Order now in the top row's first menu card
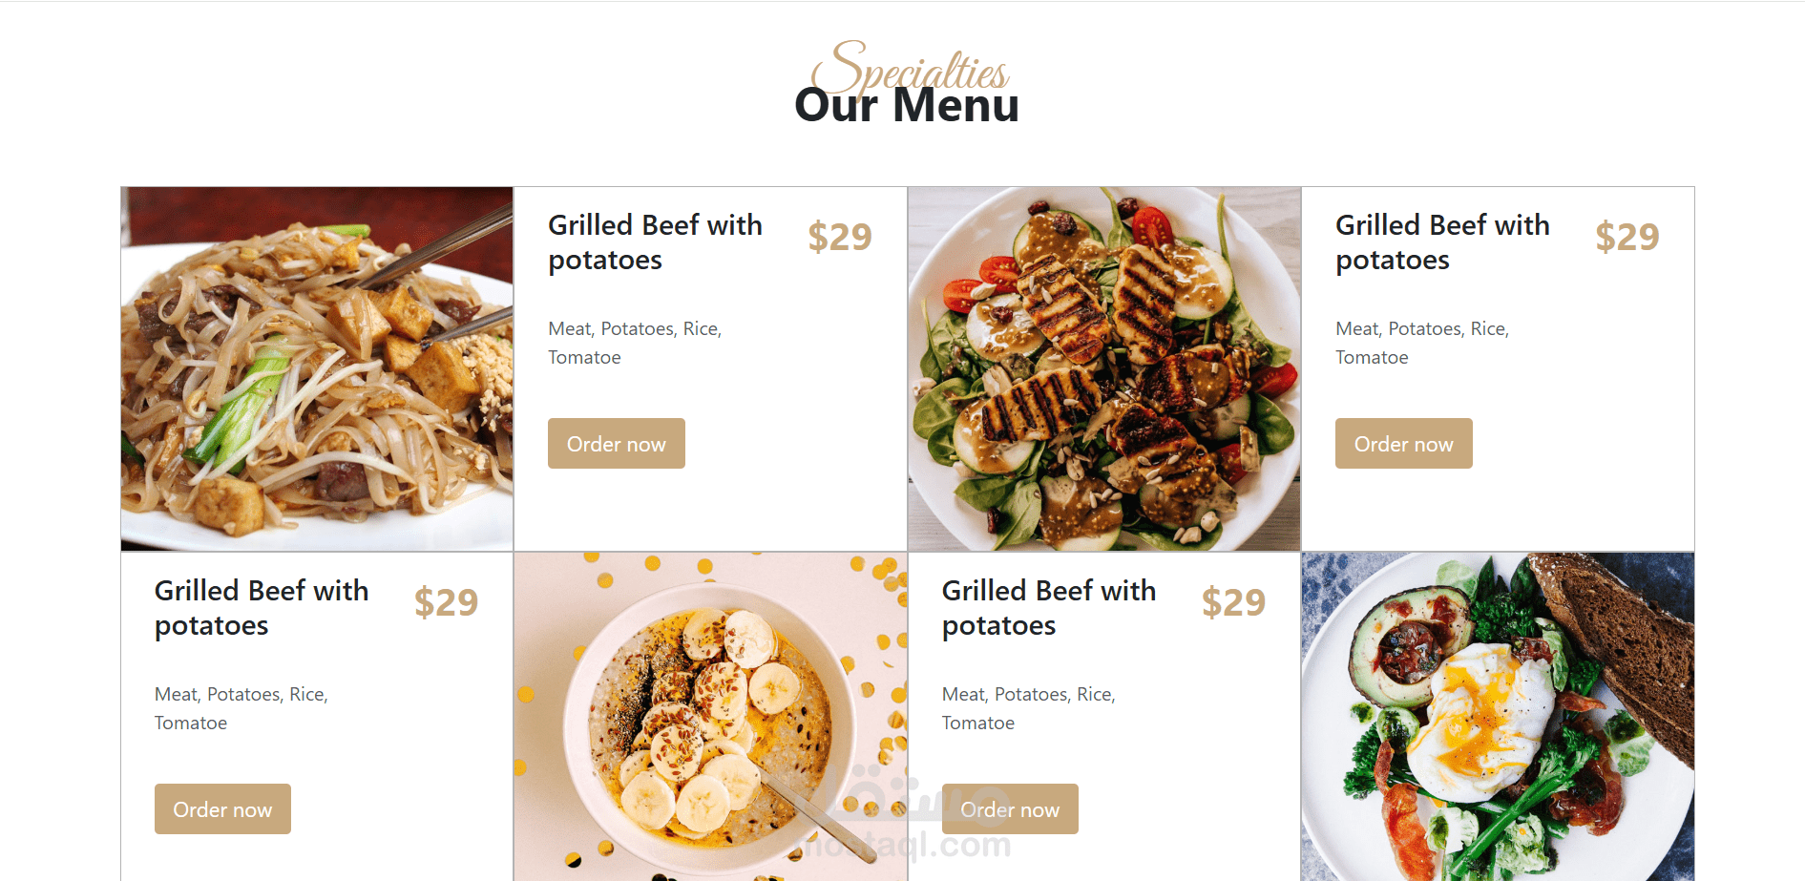Image resolution: width=1805 pixels, height=881 pixels. click(x=617, y=443)
